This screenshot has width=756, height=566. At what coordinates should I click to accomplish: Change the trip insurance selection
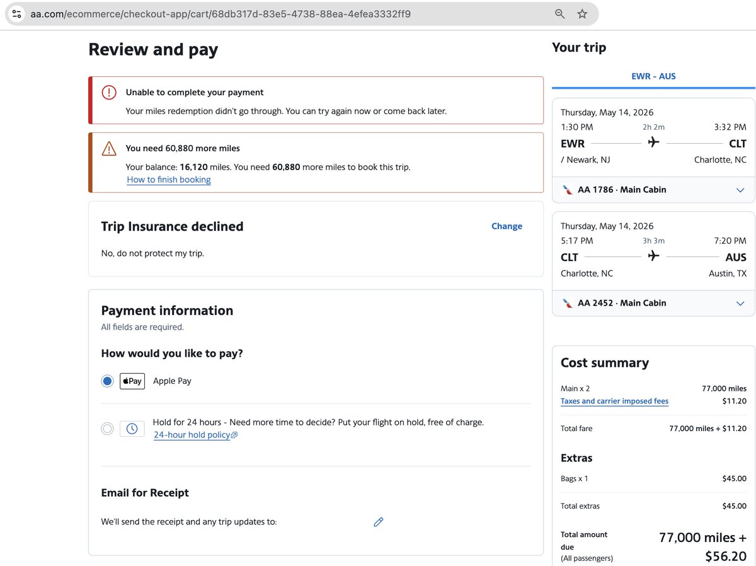click(507, 226)
